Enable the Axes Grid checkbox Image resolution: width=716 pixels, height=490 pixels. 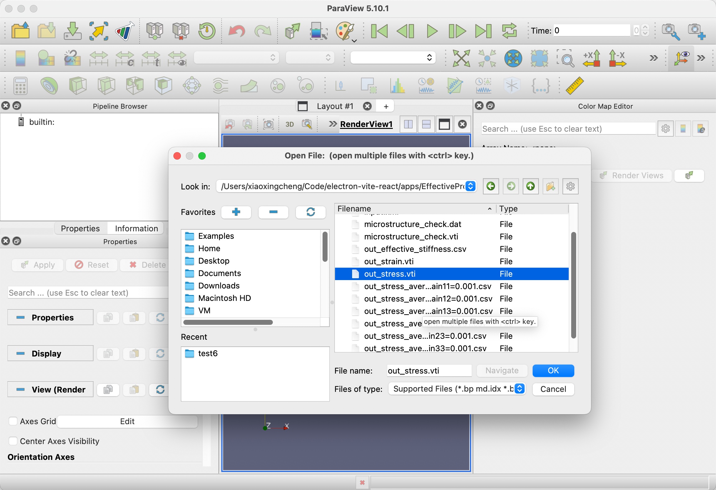point(13,421)
